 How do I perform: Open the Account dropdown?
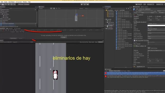[151, 4]
